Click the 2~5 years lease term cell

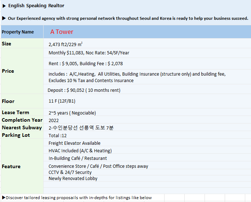(x=147, y=112)
